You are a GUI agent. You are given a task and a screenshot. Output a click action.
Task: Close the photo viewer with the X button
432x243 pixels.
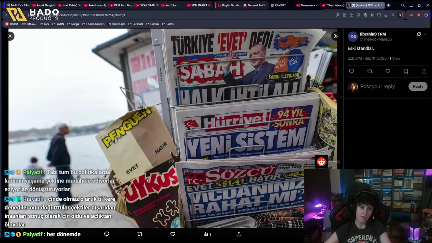click(x=10, y=36)
